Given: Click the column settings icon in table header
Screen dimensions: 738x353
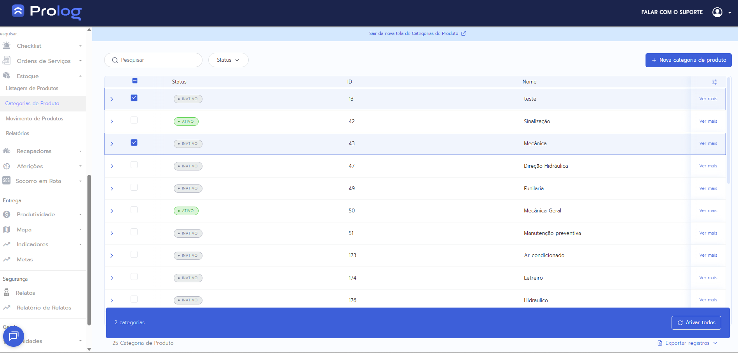Looking at the screenshot, I should click(714, 82).
